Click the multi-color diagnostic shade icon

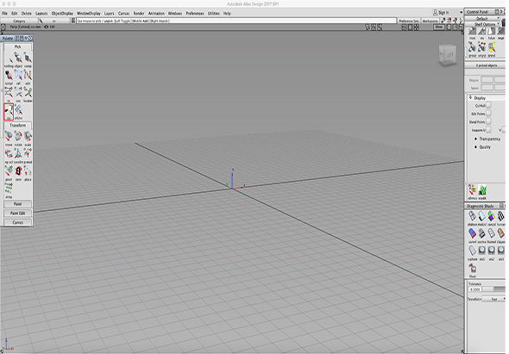[481, 218]
